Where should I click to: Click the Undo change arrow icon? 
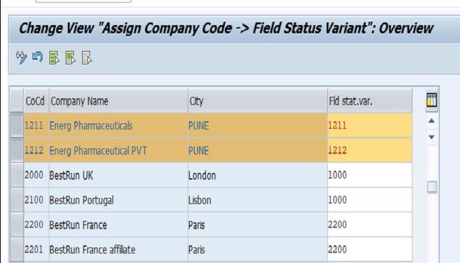click(x=37, y=57)
